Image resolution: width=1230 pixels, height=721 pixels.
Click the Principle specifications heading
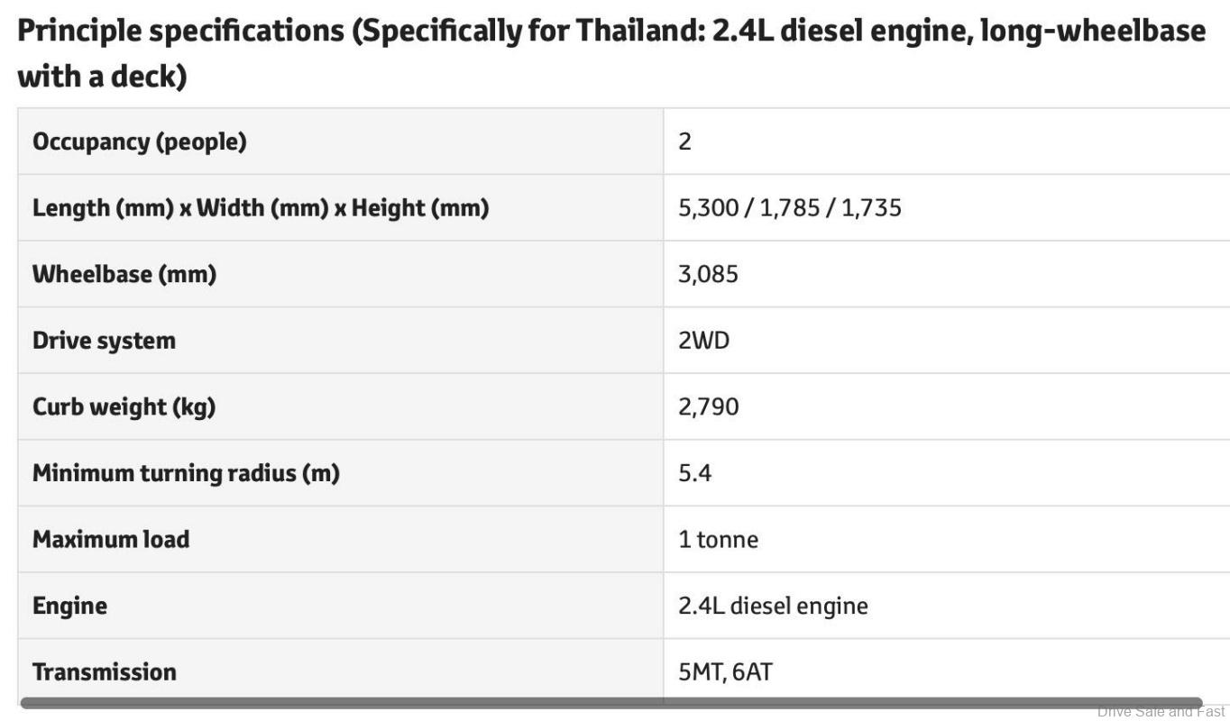611,54
